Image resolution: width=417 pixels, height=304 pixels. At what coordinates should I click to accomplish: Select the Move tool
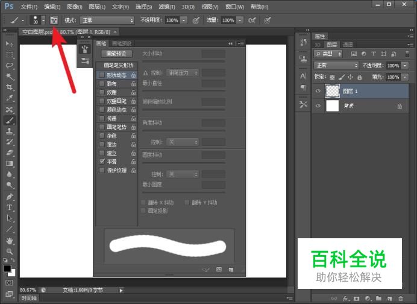(x=10, y=43)
